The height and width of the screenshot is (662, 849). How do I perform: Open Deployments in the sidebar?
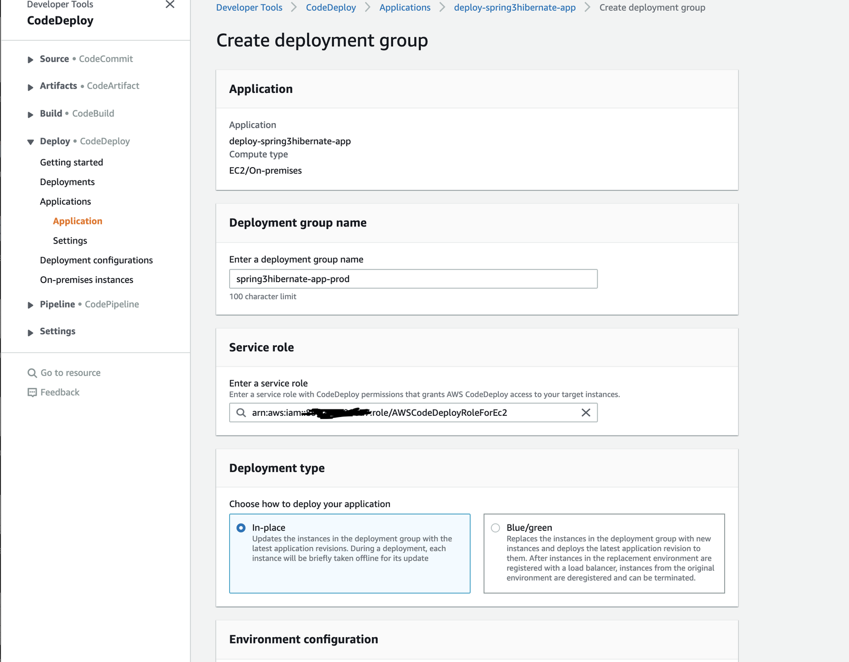pos(67,182)
